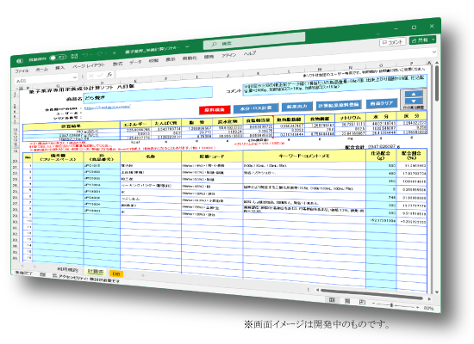
Task: Click the fx insert function icon
Action: coord(109,74)
